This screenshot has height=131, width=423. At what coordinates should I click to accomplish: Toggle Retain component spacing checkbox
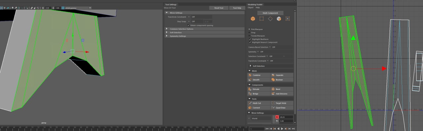[x=188, y=25]
